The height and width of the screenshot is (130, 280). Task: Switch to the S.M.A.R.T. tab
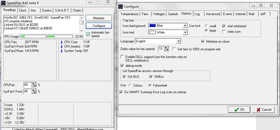(62, 10)
